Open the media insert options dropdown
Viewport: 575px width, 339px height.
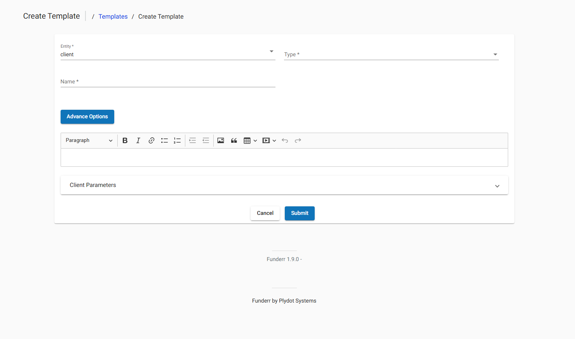pyautogui.click(x=274, y=140)
